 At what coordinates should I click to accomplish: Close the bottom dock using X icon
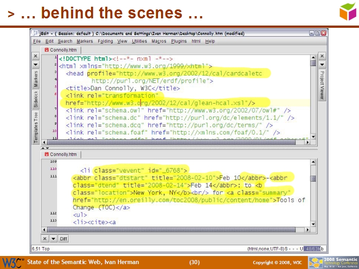click(x=45, y=239)
